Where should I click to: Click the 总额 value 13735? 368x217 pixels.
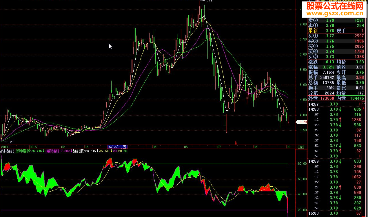coord(328,83)
